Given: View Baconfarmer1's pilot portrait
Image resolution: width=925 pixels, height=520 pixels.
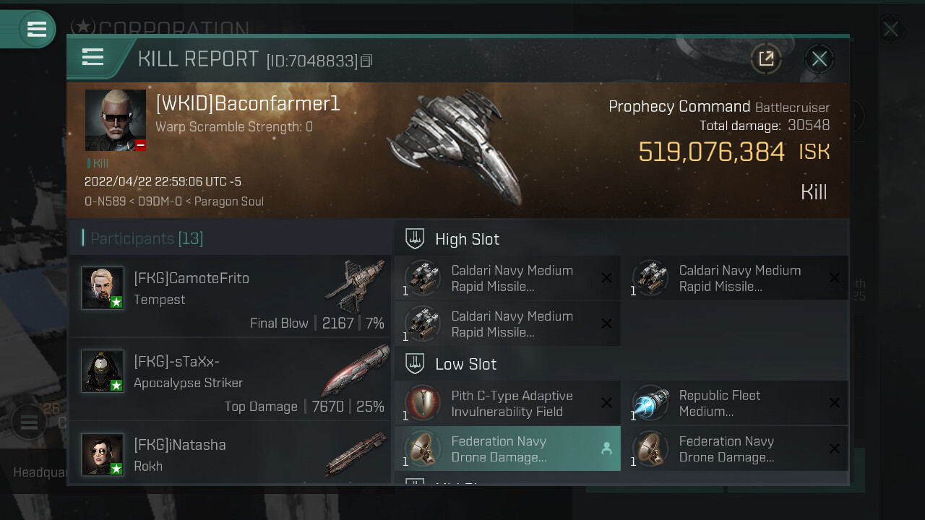Looking at the screenshot, I should [x=116, y=120].
